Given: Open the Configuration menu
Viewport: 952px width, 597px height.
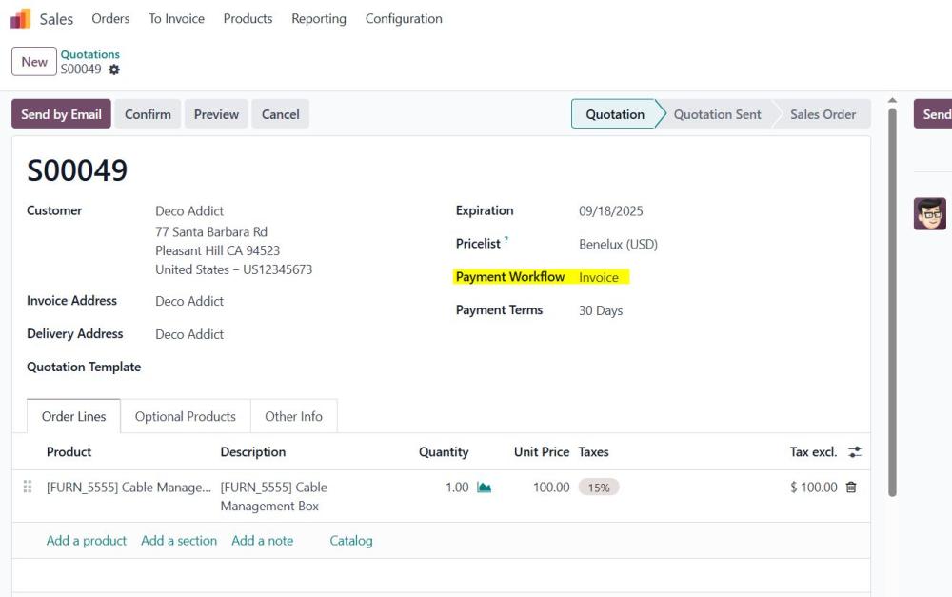Looking at the screenshot, I should coord(404,19).
